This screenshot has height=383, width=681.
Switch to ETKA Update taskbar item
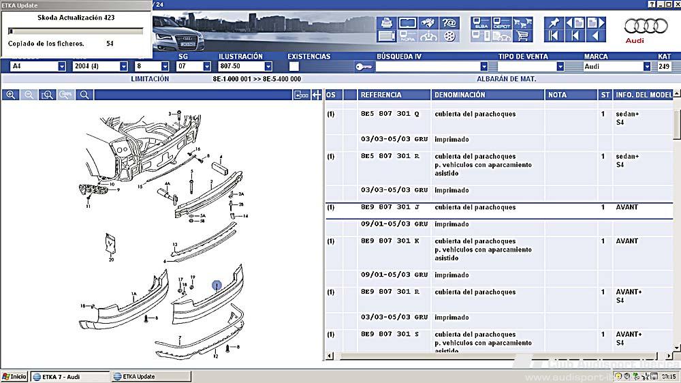(151, 377)
